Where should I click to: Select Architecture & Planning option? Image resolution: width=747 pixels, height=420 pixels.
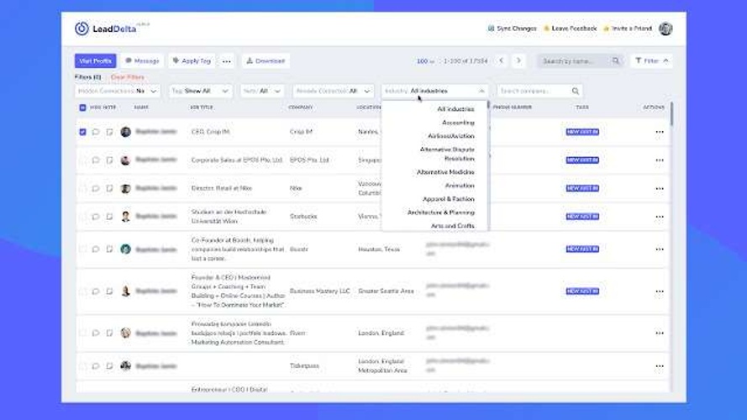(440, 213)
